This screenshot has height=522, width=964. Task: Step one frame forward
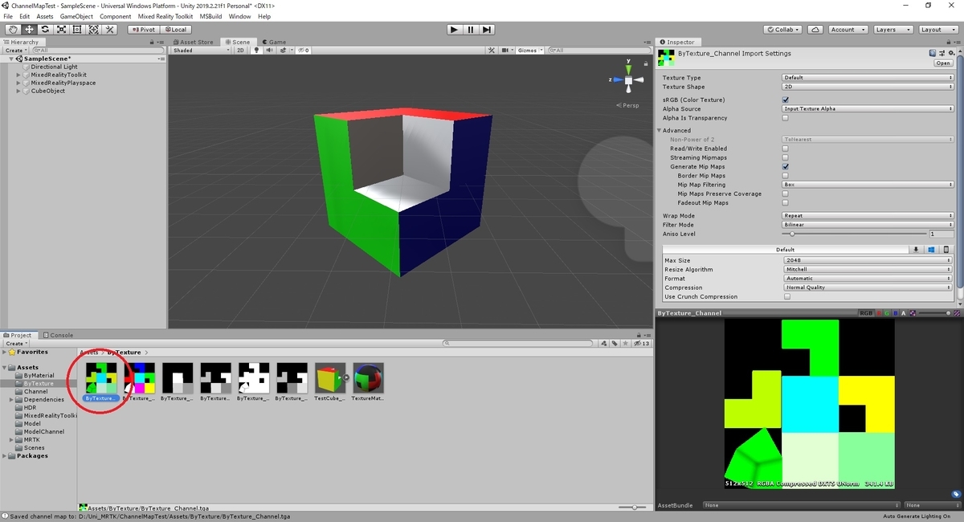click(x=486, y=30)
